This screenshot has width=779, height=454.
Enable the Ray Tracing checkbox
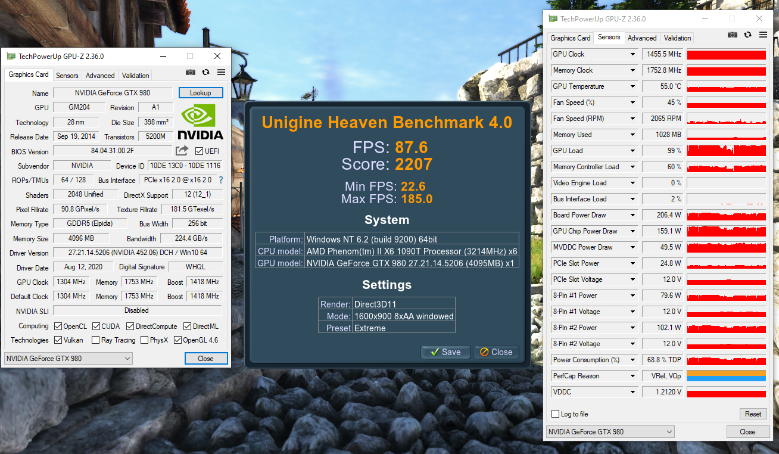click(95, 340)
